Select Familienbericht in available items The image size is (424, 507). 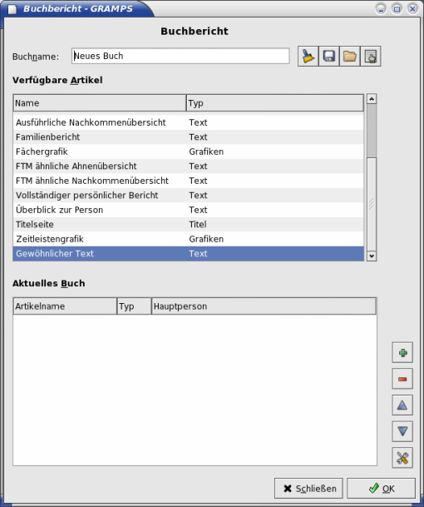[188, 137]
